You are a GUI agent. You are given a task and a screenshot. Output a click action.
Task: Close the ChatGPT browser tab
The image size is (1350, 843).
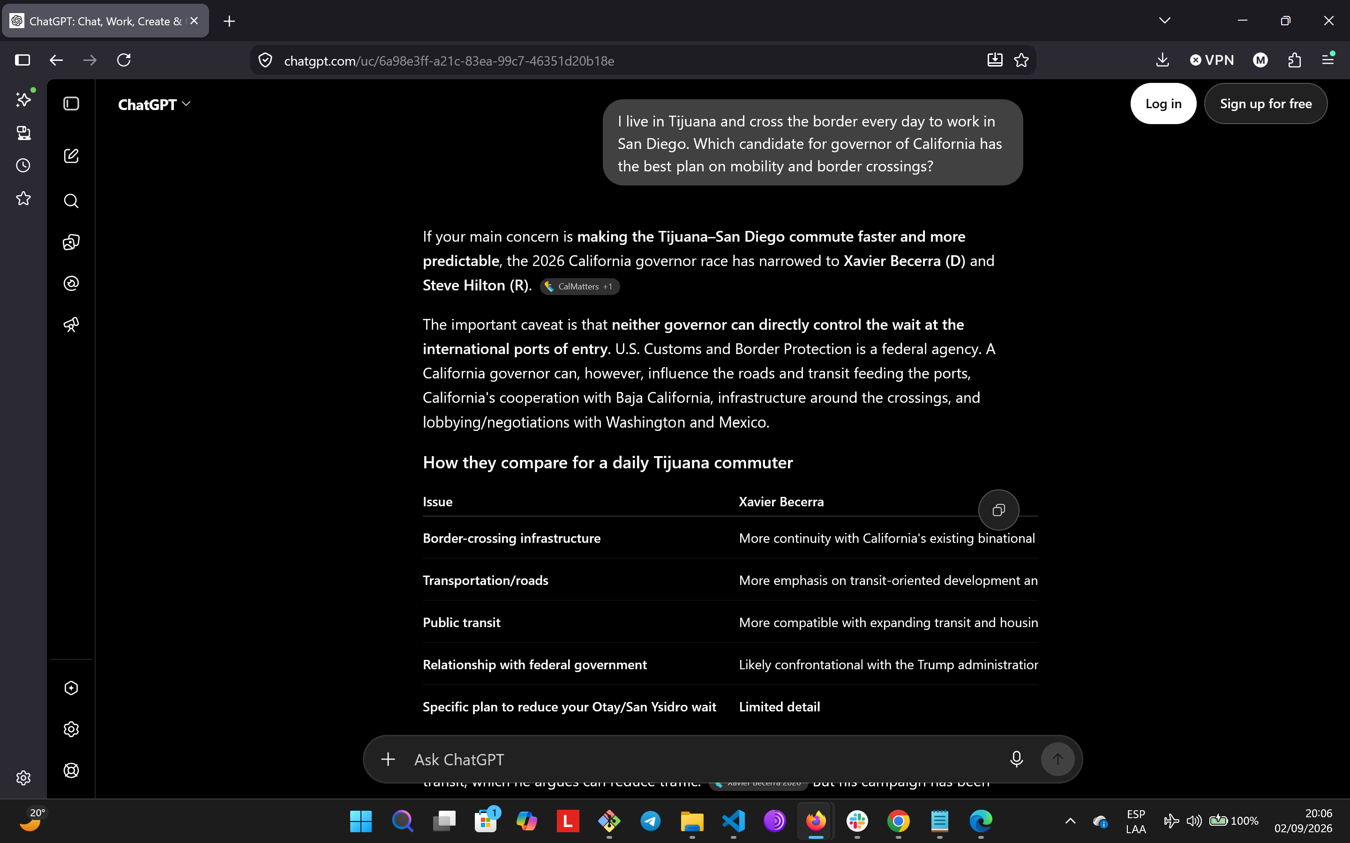(194, 21)
